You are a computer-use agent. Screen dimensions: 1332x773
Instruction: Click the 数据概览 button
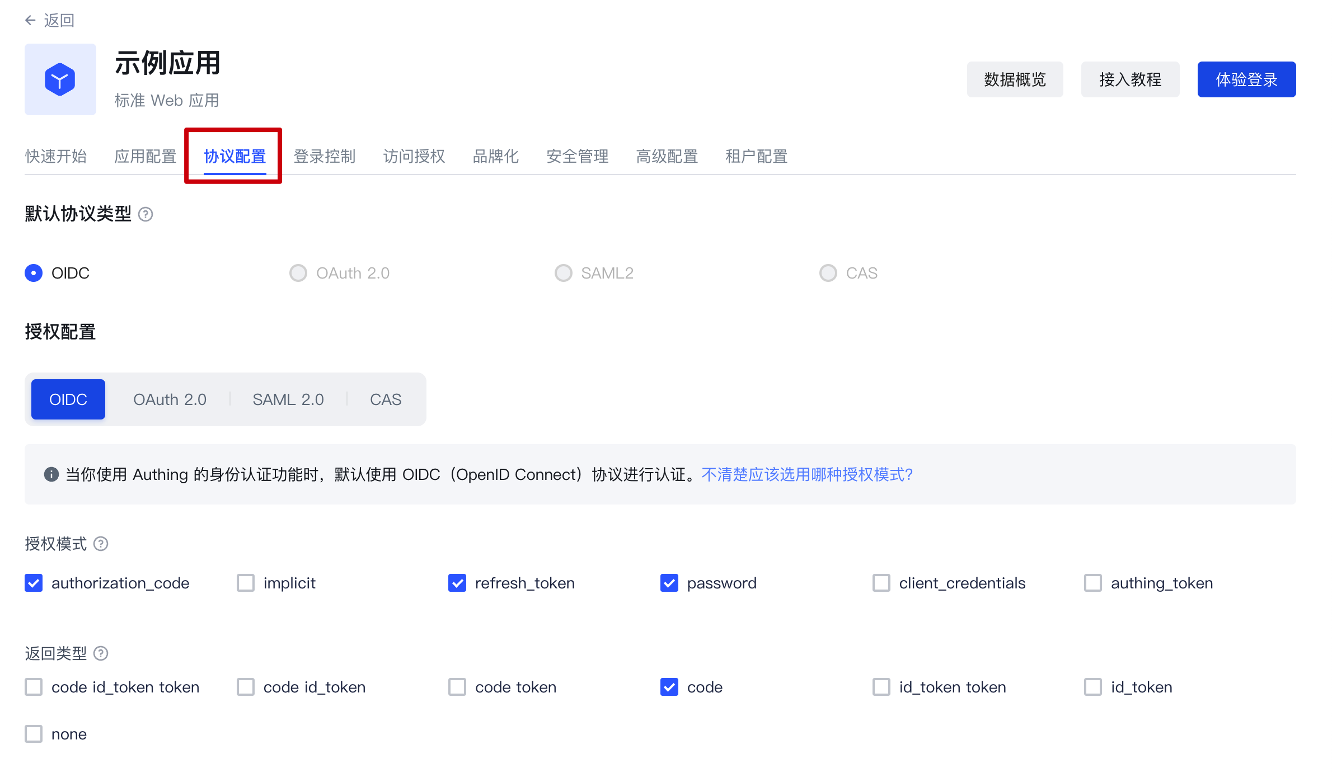click(x=1015, y=79)
